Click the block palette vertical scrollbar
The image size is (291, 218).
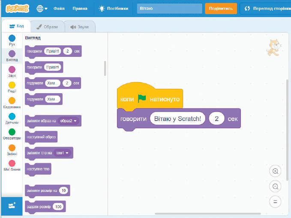click(x=105, y=68)
